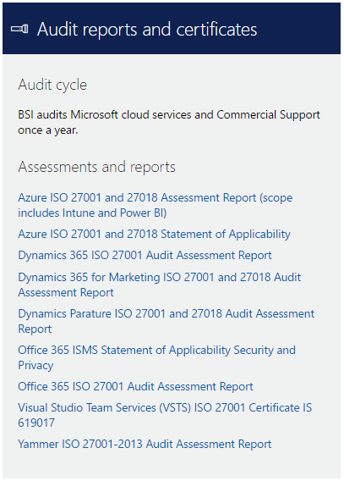This screenshot has height=481, width=344.
Task: Click the 'once a year.' text line
Action: tap(48, 130)
